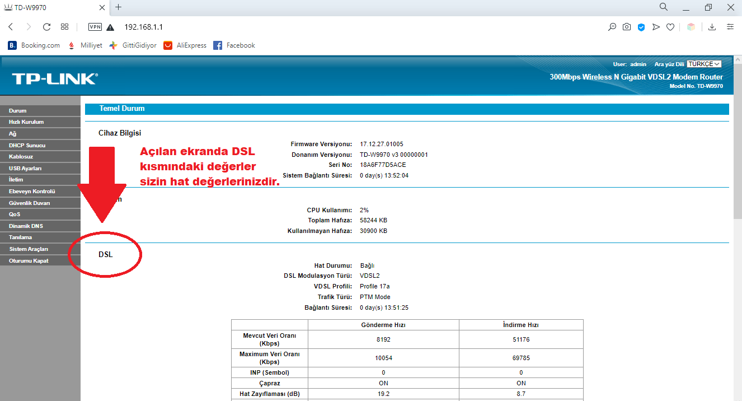
Task: Open the heart bookmarks icon
Action: tap(670, 27)
